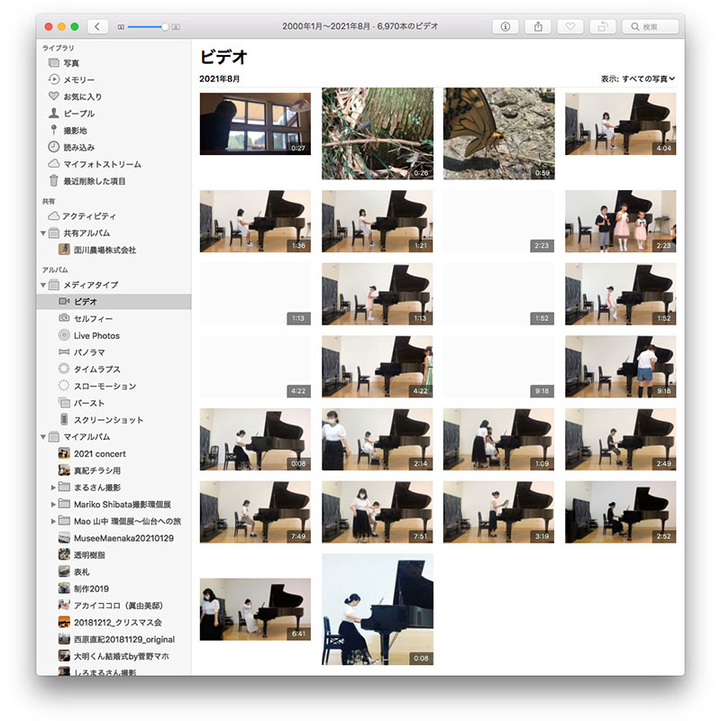Open ピープル in the sidebar

tap(78, 114)
